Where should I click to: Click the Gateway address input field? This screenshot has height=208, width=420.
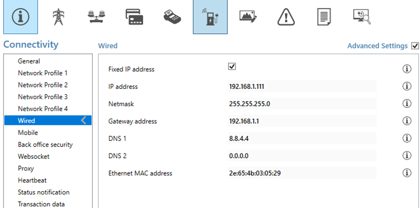click(x=302, y=121)
